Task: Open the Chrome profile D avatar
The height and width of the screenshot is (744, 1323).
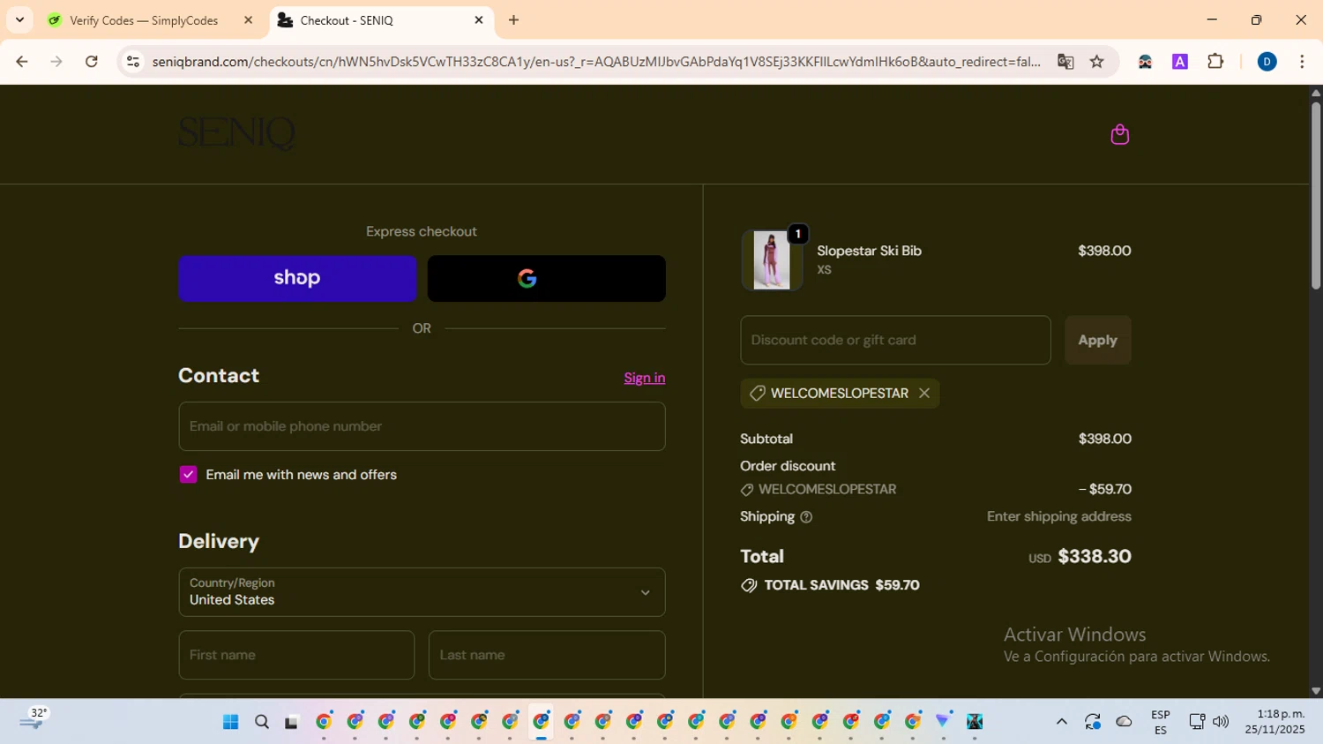Action: pyautogui.click(x=1267, y=62)
